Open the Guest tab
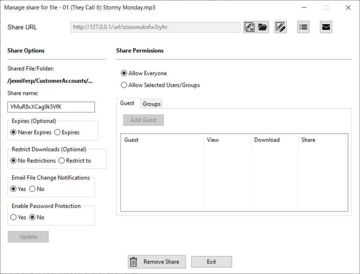The image size is (360, 274). [127, 103]
